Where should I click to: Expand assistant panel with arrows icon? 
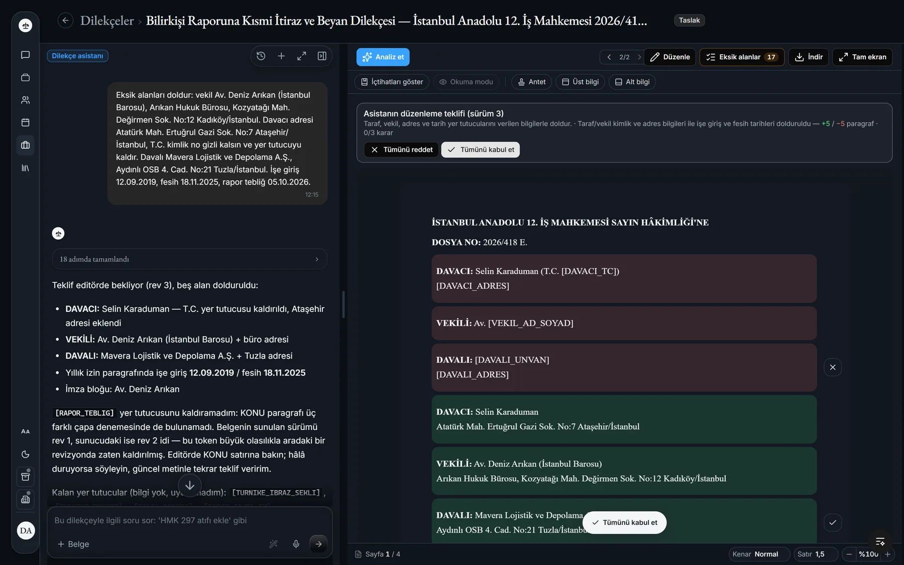[301, 56]
